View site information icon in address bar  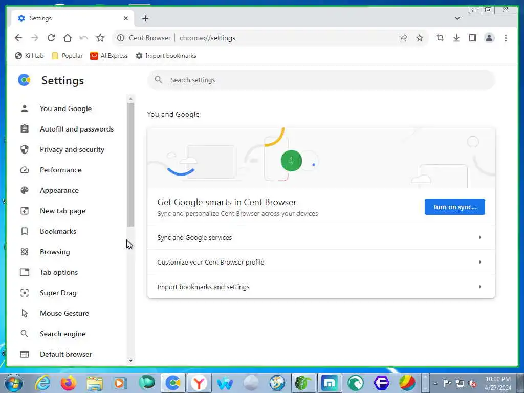(x=121, y=38)
